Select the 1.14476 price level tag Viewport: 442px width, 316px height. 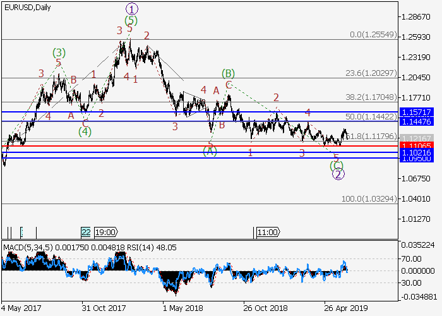tap(419, 121)
